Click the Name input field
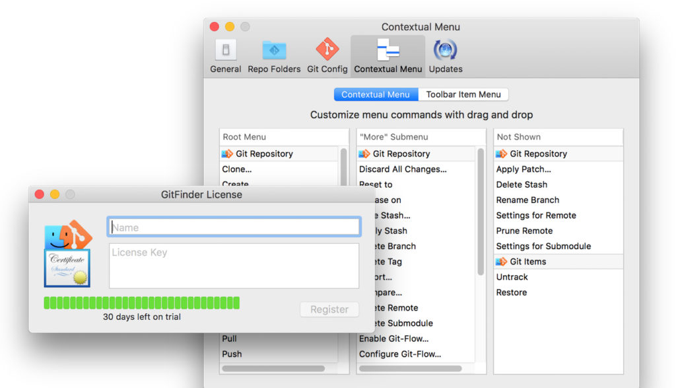676x388 pixels. pyautogui.click(x=234, y=226)
